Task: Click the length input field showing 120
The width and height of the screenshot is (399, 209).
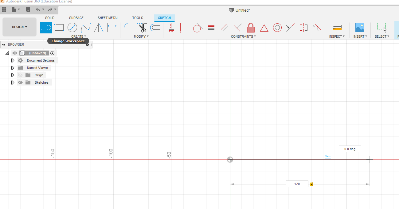Action: [x=297, y=184]
